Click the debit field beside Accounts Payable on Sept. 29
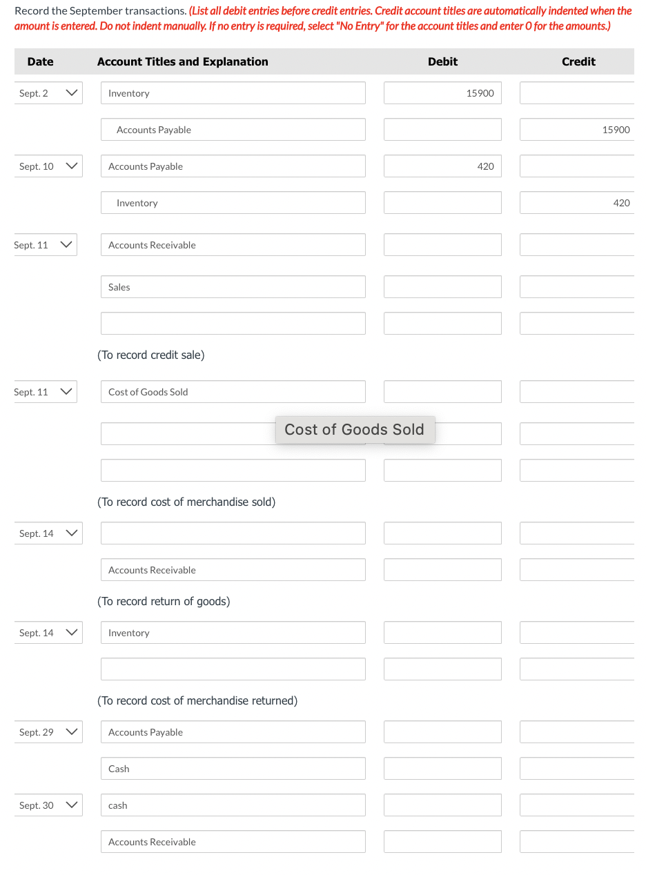Image resolution: width=646 pixels, height=875 pixels. click(442, 732)
